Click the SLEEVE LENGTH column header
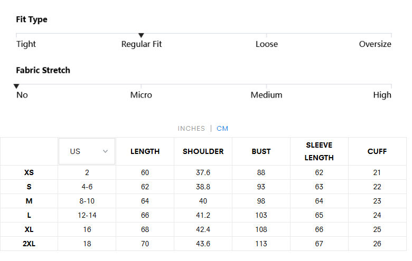 pyautogui.click(x=319, y=151)
